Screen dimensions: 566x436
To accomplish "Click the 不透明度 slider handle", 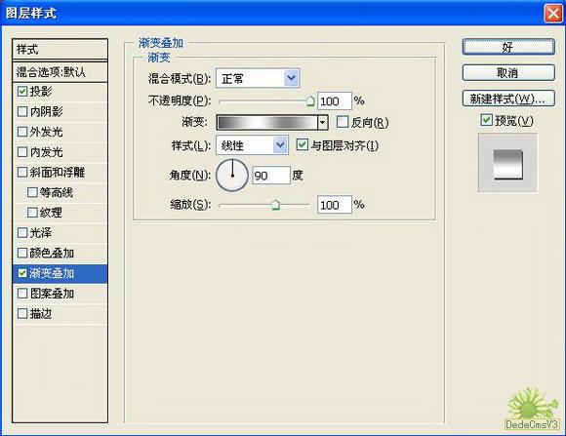I will pyautogui.click(x=310, y=101).
